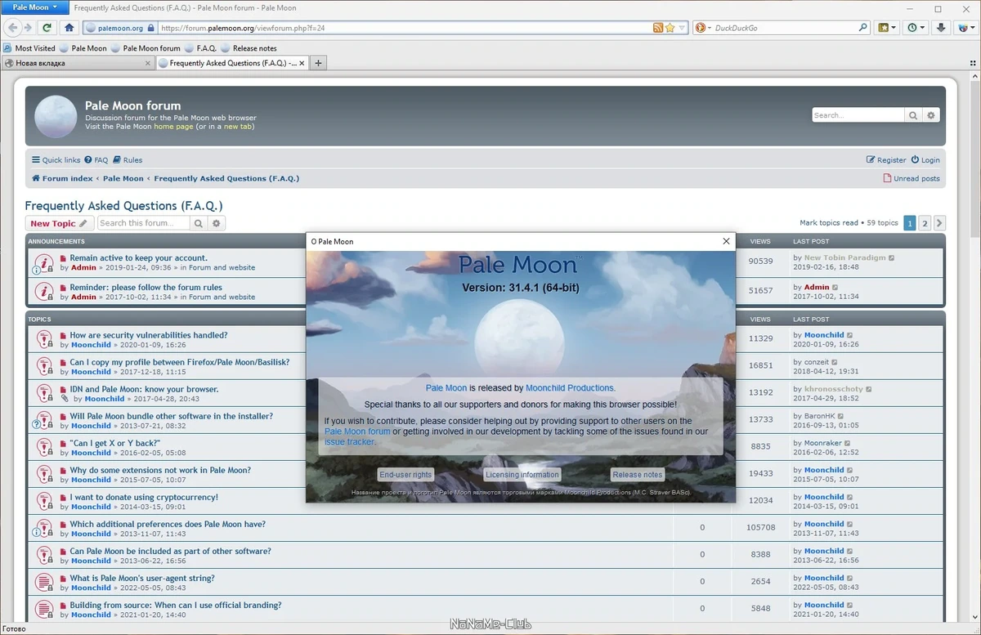Screen dimensions: 981x635
Task: Submit the Search this forum magnifier button
Action: 199,223
